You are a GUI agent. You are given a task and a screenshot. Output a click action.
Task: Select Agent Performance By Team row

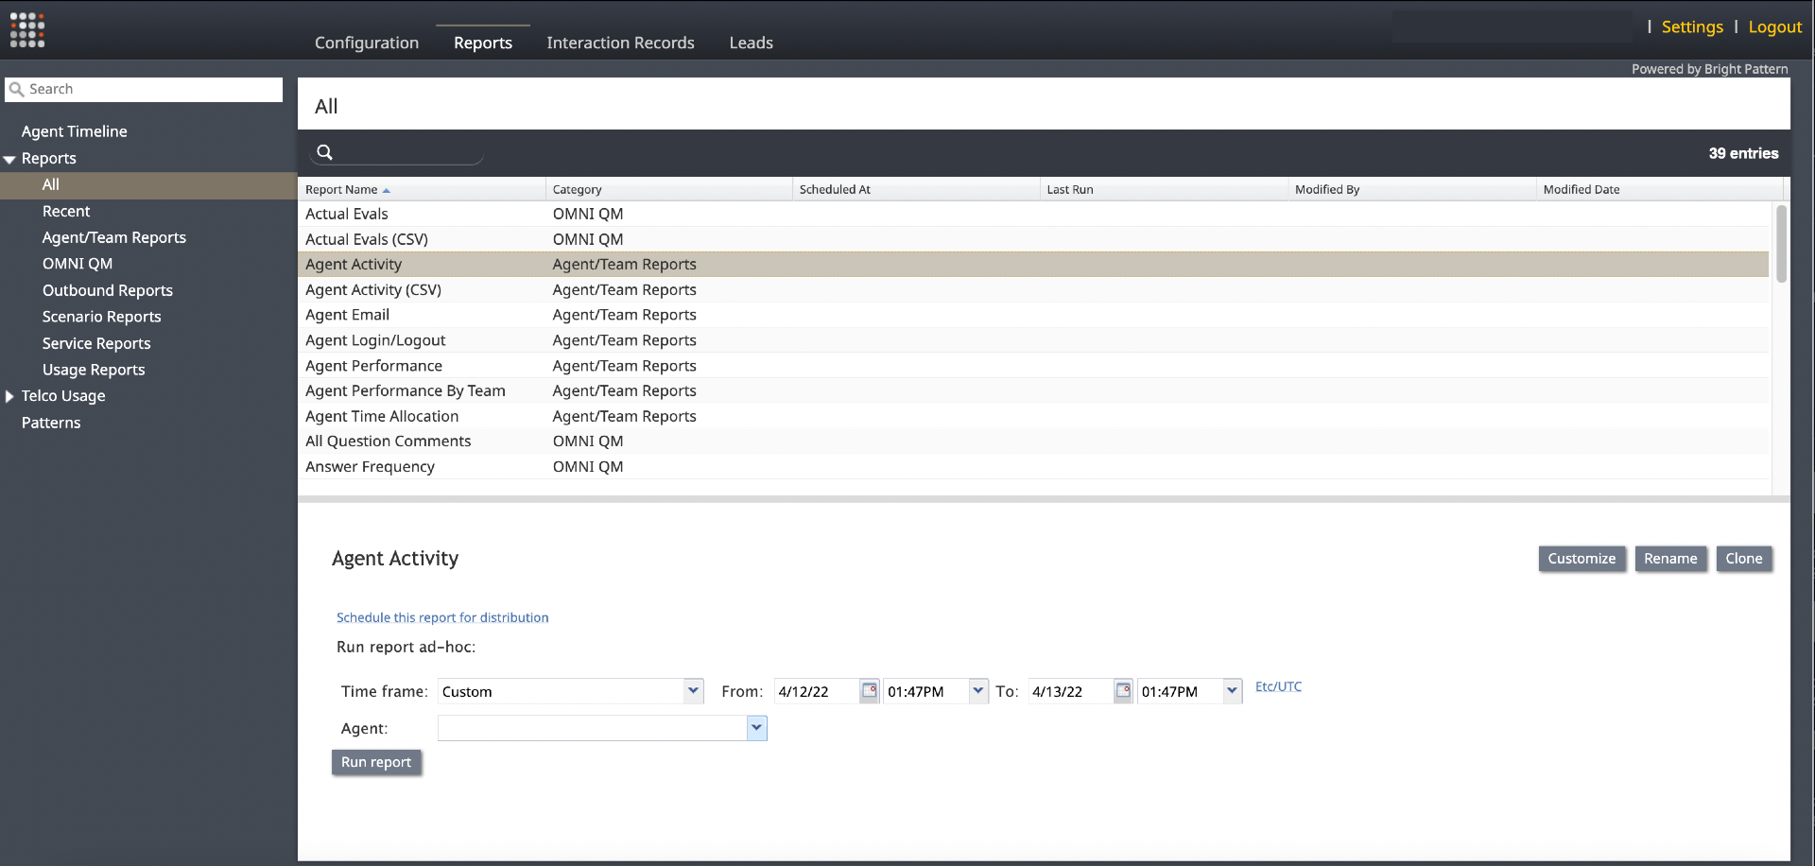click(x=1033, y=390)
